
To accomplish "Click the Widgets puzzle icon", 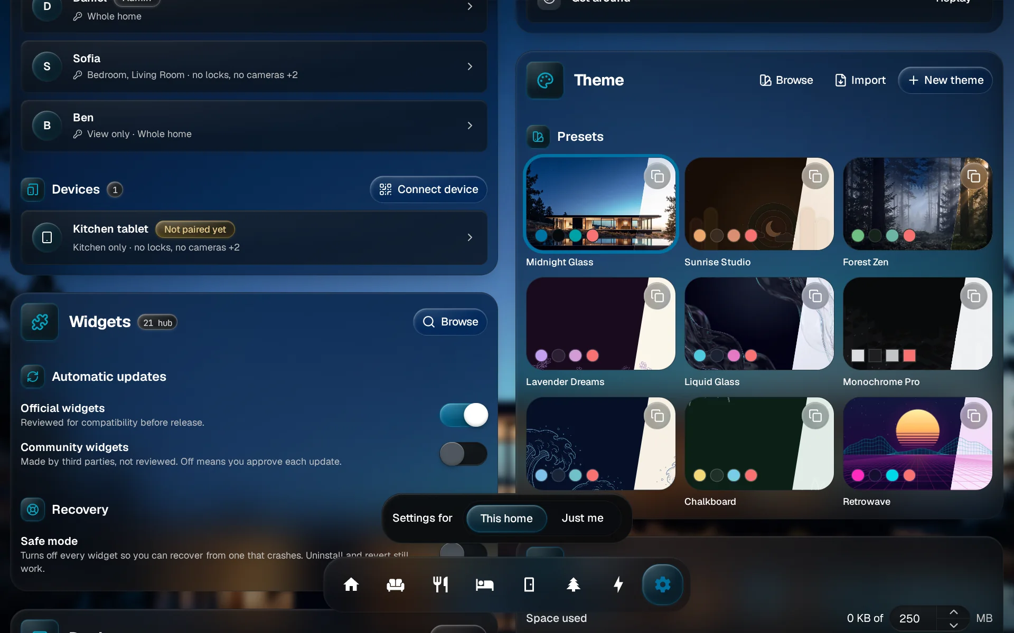I will click(x=40, y=322).
